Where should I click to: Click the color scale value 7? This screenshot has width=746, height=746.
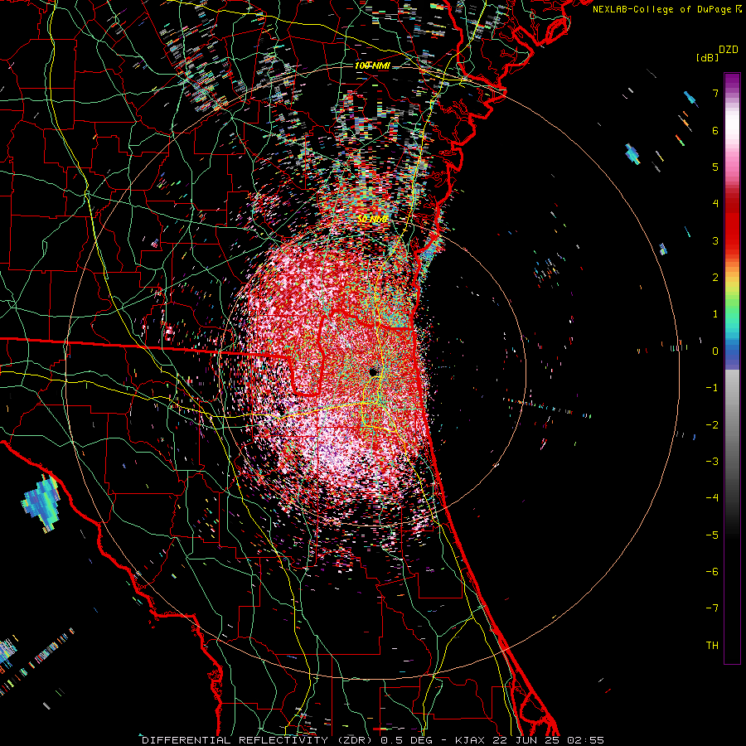(715, 93)
